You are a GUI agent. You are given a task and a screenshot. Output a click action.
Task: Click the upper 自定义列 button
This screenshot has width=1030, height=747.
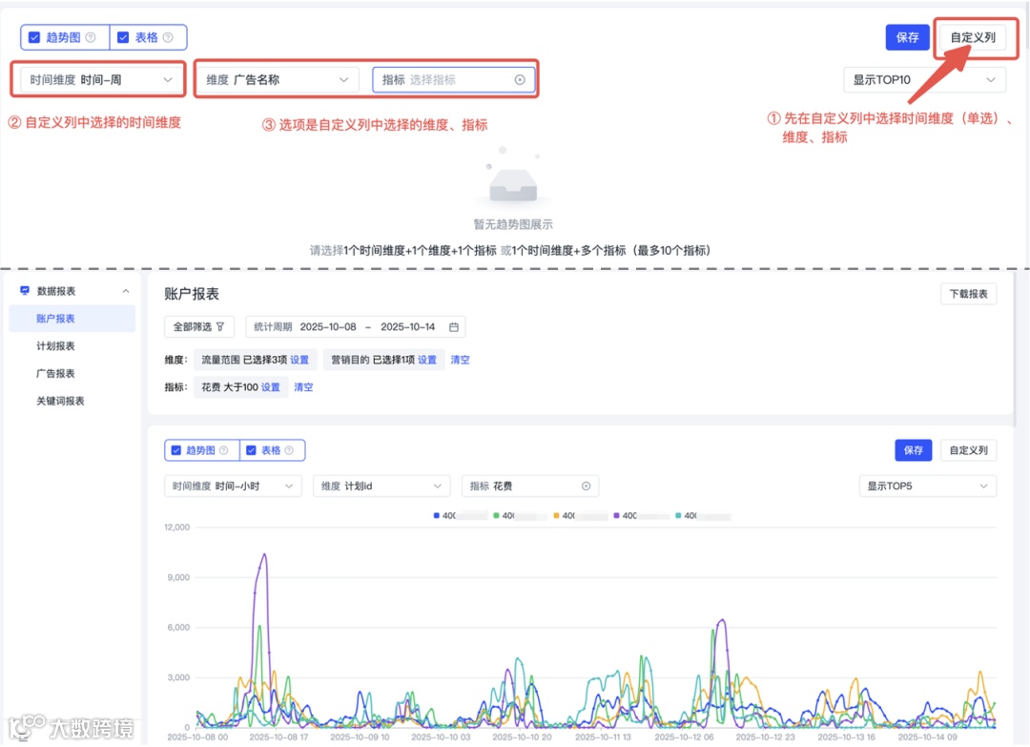tap(973, 37)
